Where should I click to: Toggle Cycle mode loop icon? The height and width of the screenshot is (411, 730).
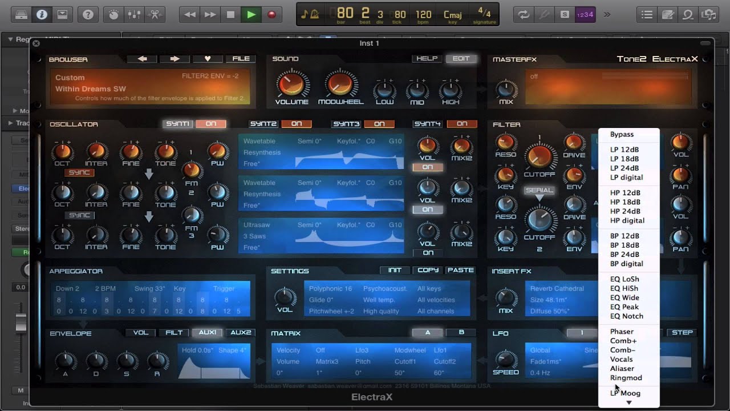(523, 15)
